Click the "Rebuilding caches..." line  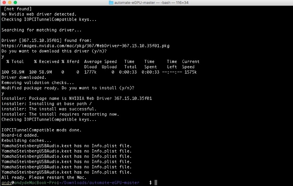(26, 141)
